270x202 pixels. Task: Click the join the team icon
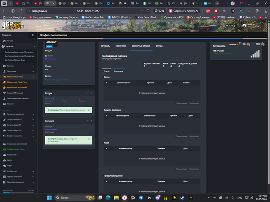pos(5,98)
